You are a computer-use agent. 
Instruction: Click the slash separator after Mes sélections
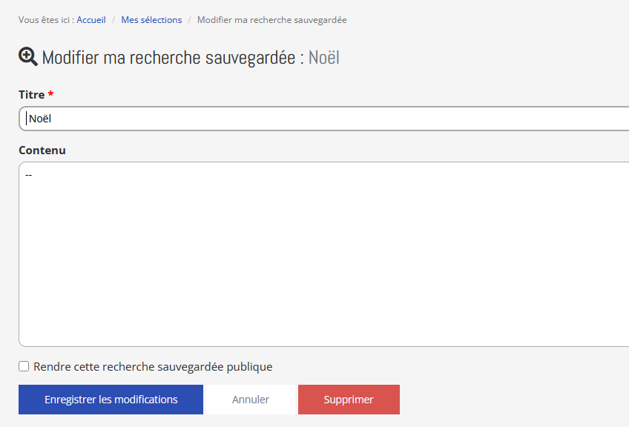190,20
